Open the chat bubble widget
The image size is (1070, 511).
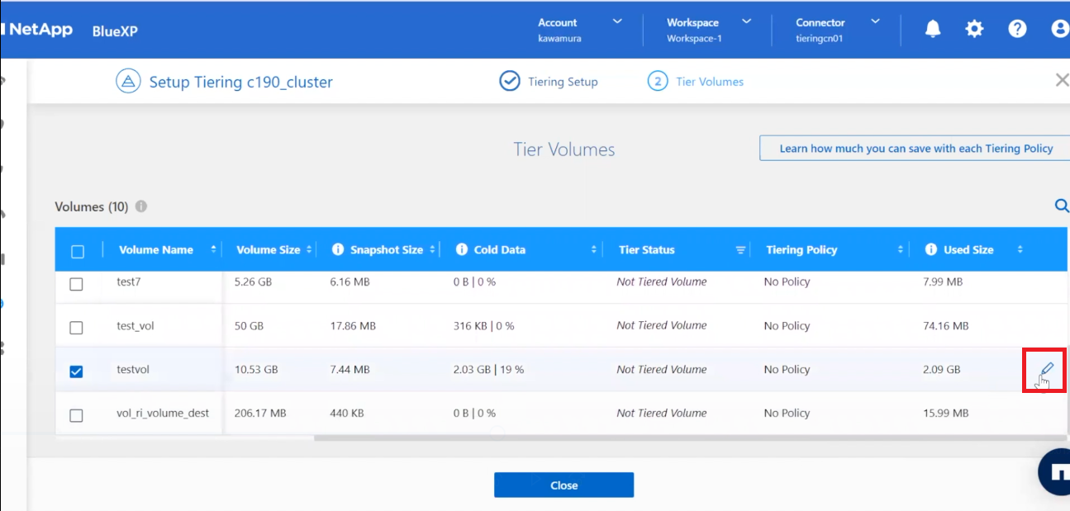click(1055, 471)
